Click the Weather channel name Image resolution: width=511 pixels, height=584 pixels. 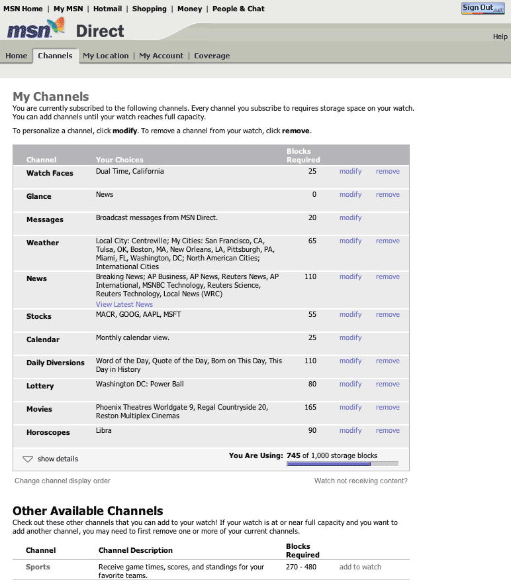pyautogui.click(x=42, y=243)
